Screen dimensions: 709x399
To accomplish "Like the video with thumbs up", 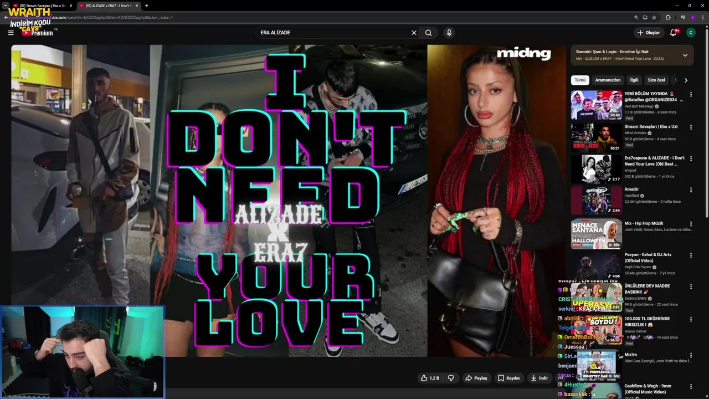I will click(430, 378).
